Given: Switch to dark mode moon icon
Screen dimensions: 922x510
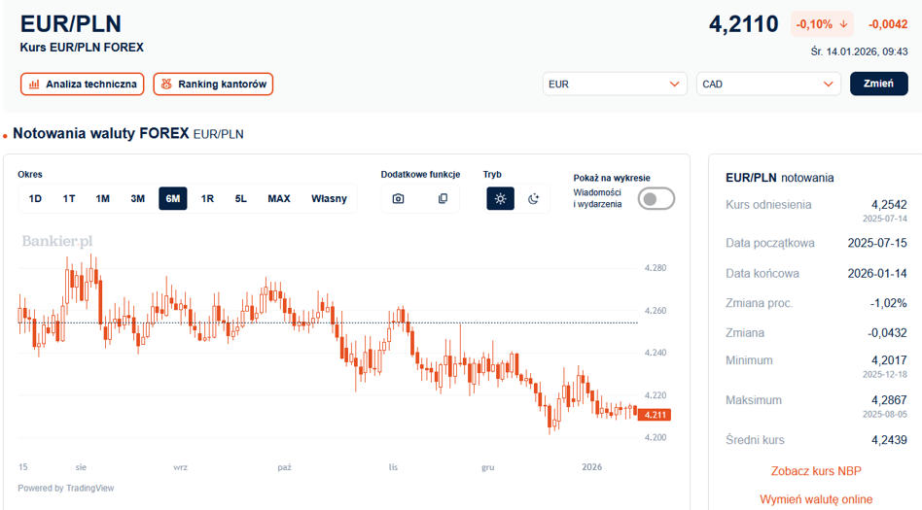Looking at the screenshot, I should coord(533,199).
